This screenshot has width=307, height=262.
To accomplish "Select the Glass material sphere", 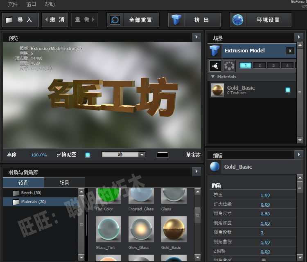I will 174,196.
